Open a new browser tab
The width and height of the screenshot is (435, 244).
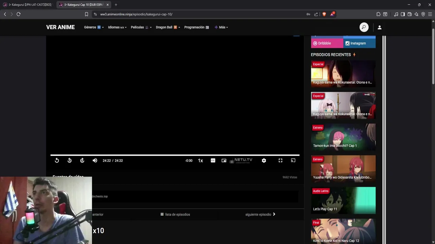pyautogui.click(x=116, y=5)
